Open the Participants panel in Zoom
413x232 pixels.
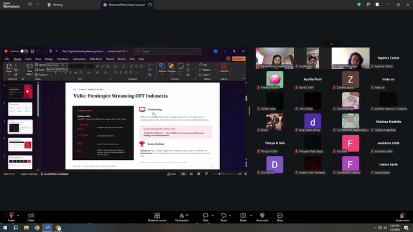click(182, 217)
